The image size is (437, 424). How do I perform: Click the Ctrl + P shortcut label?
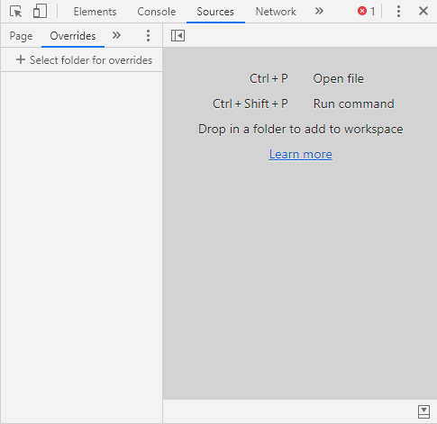269,78
